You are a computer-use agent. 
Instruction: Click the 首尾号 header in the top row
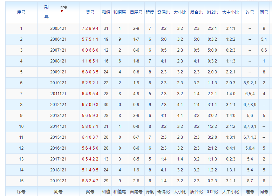coord(136,12)
